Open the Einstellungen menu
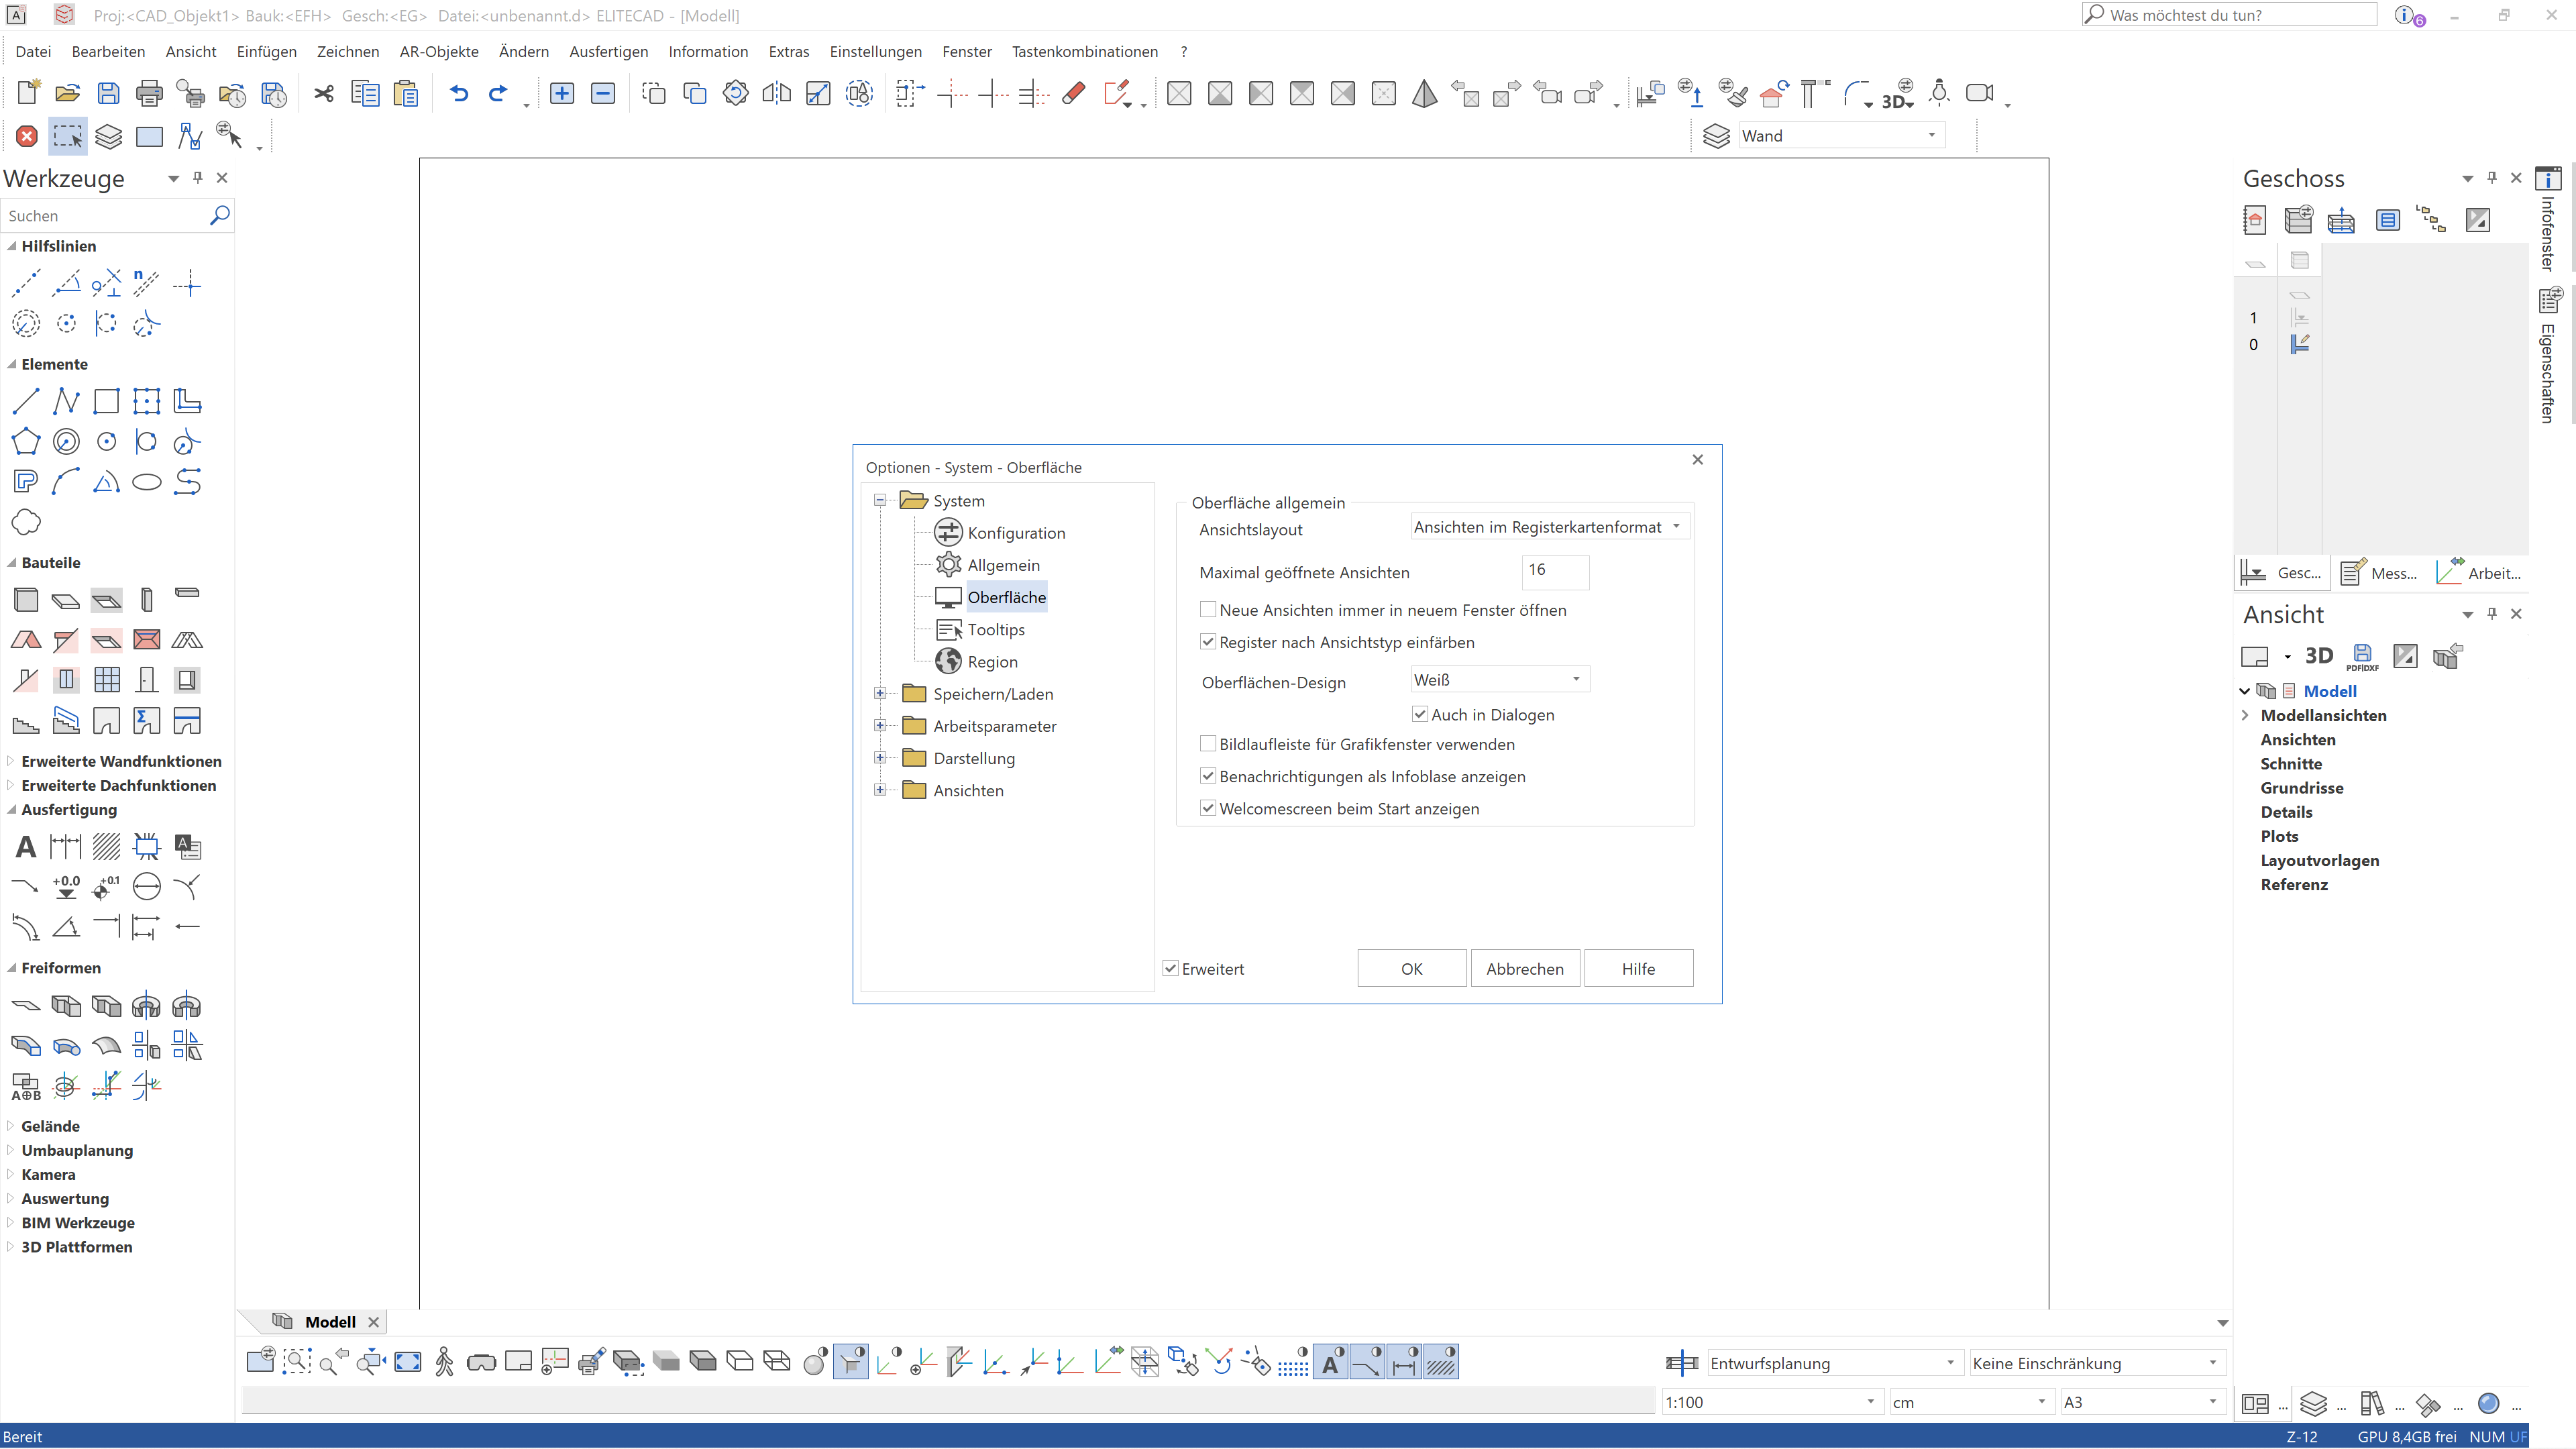The height and width of the screenshot is (1449, 2576). [x=875, y=51]
